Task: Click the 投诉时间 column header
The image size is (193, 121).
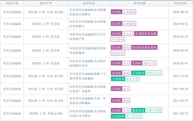Action: pos(181,3)
